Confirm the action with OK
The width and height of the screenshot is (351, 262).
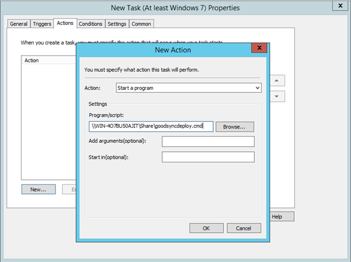click(206, 228)
